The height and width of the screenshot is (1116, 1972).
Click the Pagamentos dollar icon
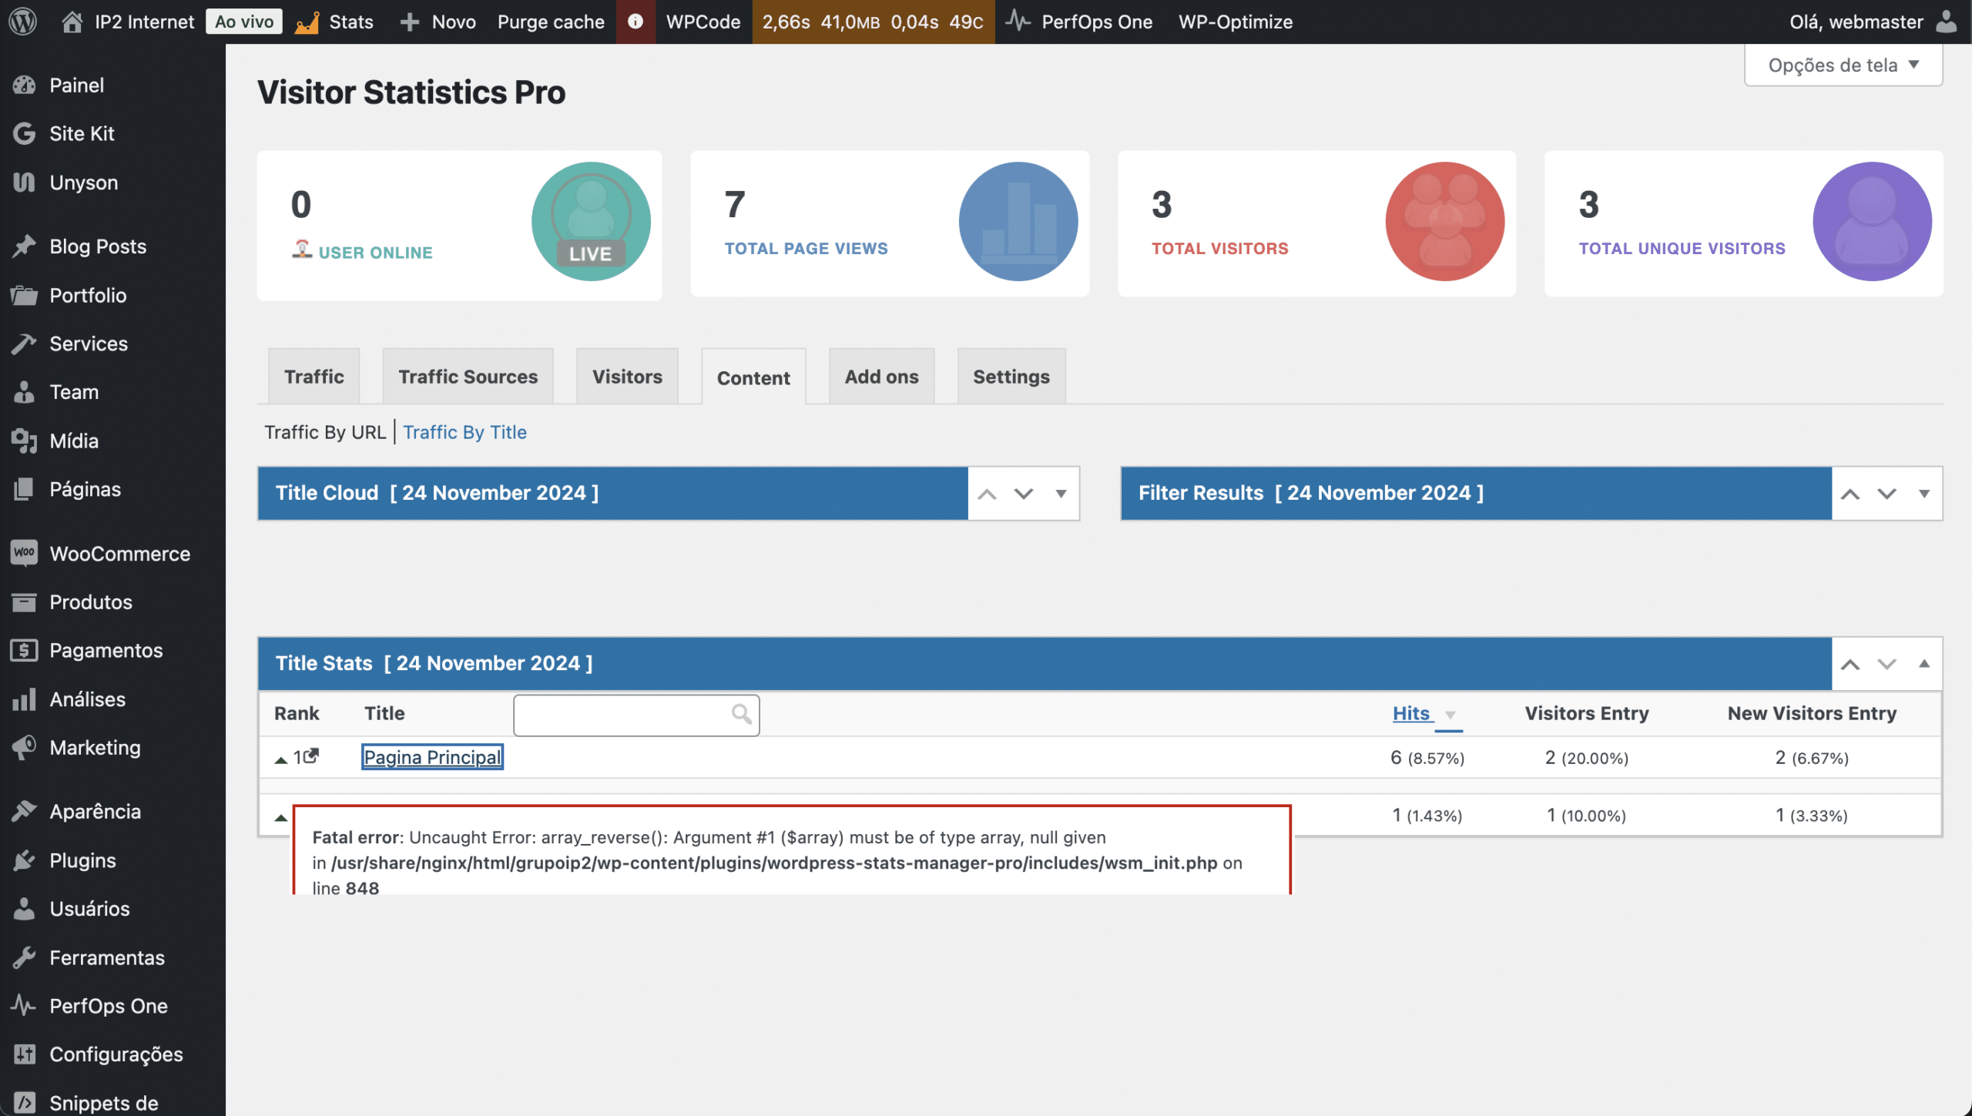[25, 650]
